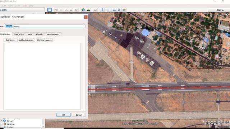Switch to the Description tab
This screenshot has width=230, height=129.
[5, 34]
